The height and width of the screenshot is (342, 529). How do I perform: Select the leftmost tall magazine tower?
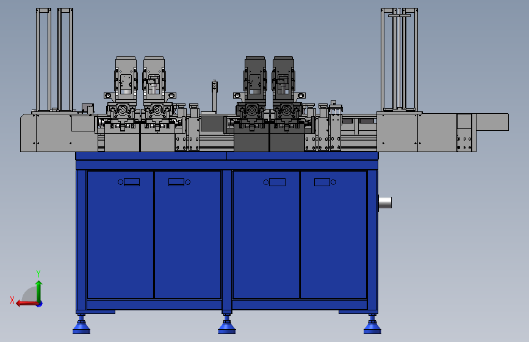(x=44, y=60)
